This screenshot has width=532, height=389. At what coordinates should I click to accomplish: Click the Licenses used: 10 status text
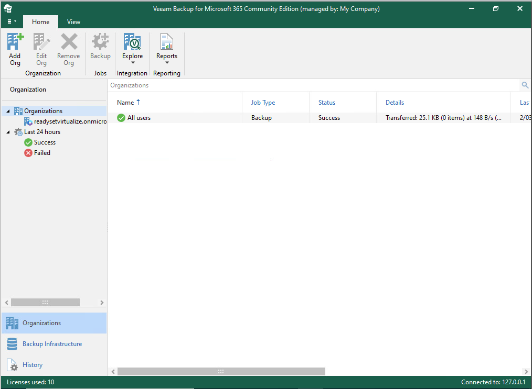point(30,382)
